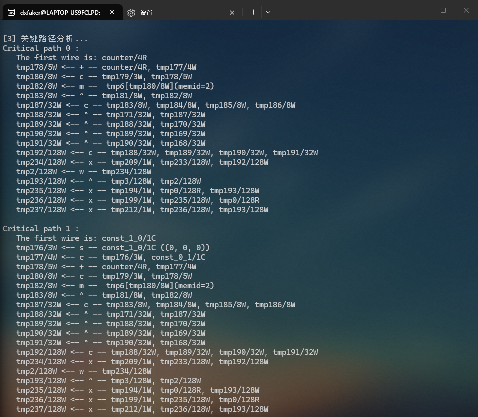The height and width of the screenshot is (417, 478).
Task: Click the empty title bar area right of the dropdown
Action: tap(340, 11)
